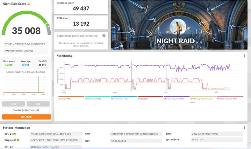This screenshot has width=251, height=149.
Task: Click the GUI version v2.22.7334 64
Action: coord(136,141)
